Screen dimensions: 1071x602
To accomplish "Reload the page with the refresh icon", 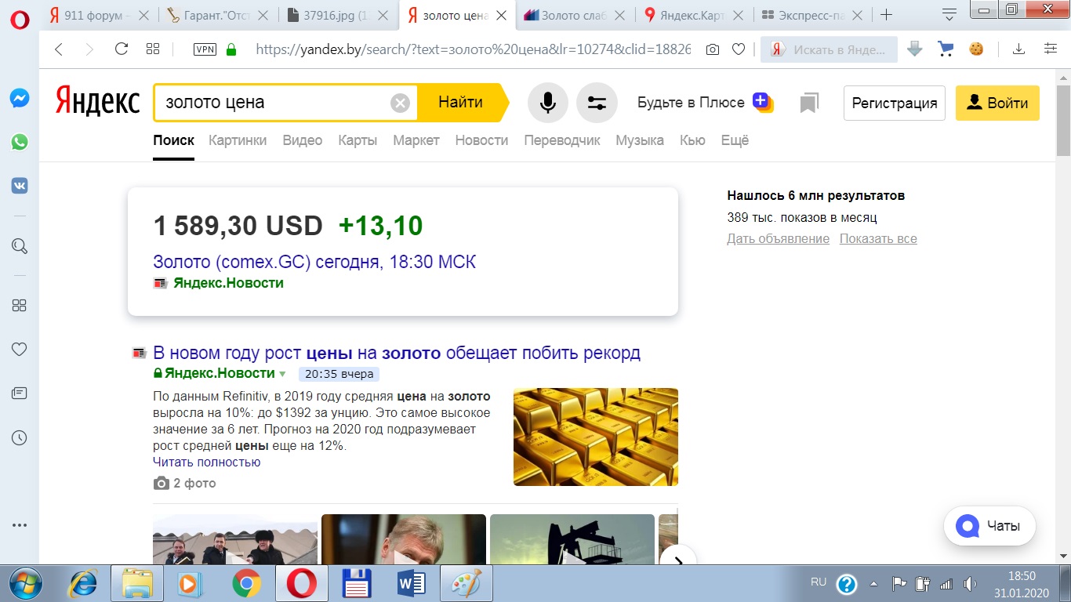I will tap(122, 49).
